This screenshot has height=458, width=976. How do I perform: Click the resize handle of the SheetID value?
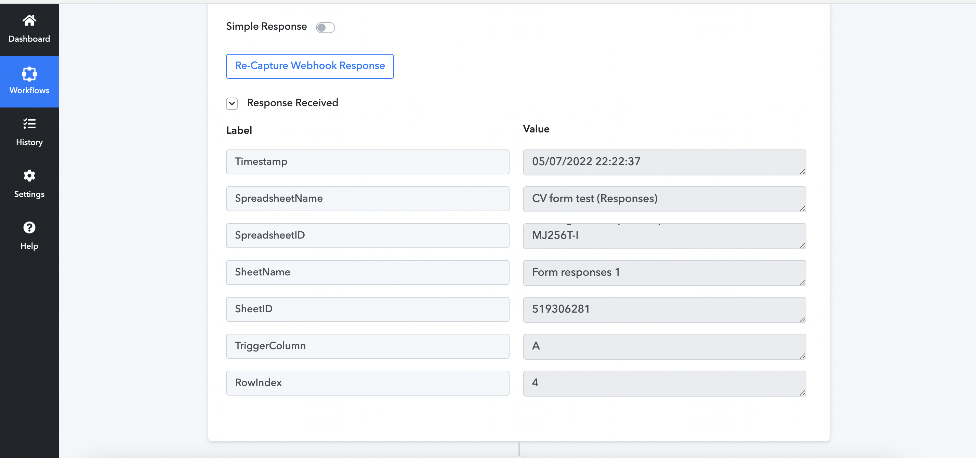pyautogui.click(x=803, y=319)
